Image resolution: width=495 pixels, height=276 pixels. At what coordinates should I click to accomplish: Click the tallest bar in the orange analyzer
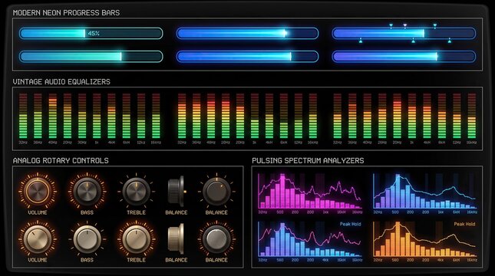click(x=398, y=238)
